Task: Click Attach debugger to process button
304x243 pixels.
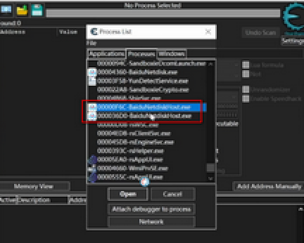Action: [151, 209]
